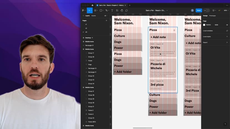Image resolution: width=230 pixels, height=129 pixels.
Task: Click the F5F5F5 hex value field
Action: coord(208,25)
